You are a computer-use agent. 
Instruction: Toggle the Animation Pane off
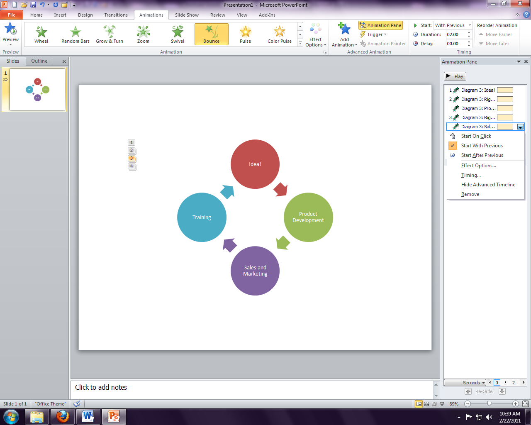pyautogui.click(x=380, y=25)
